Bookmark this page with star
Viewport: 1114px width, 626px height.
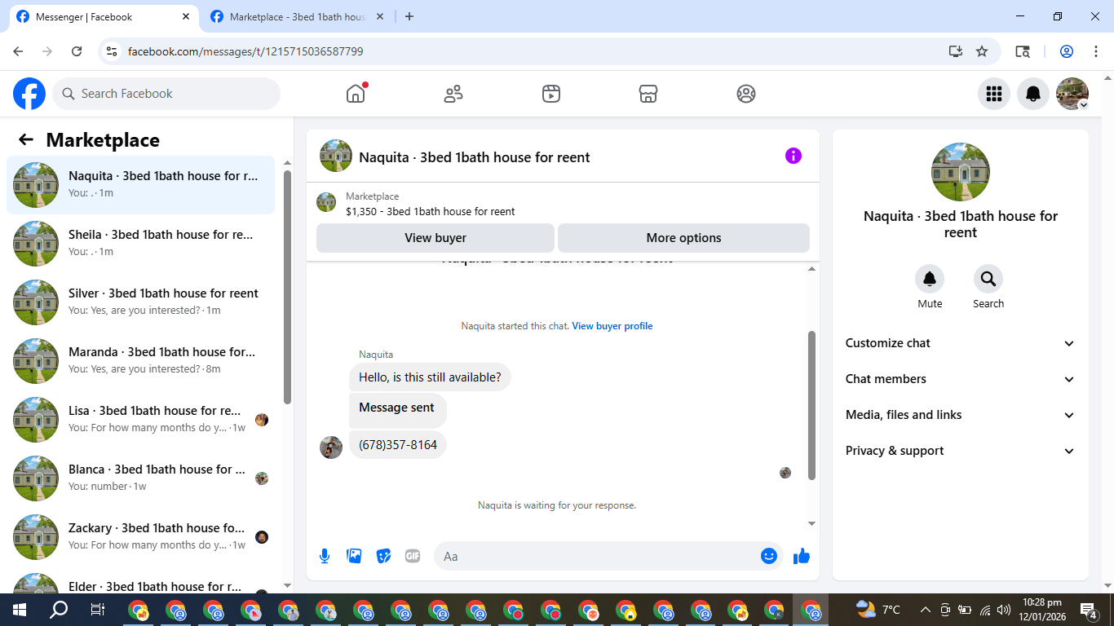point(982,51)
